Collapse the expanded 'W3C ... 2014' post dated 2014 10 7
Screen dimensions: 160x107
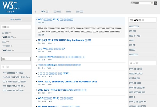[x=37, y=19]
